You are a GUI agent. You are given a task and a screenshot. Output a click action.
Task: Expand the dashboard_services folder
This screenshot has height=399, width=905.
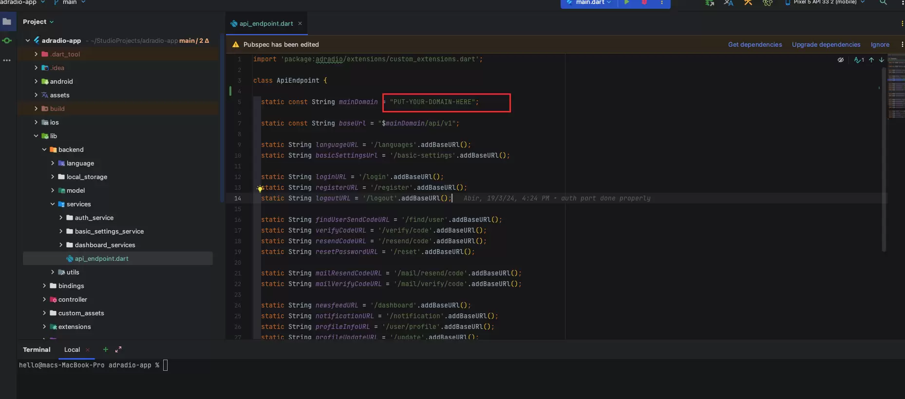[x=61, y=245]
